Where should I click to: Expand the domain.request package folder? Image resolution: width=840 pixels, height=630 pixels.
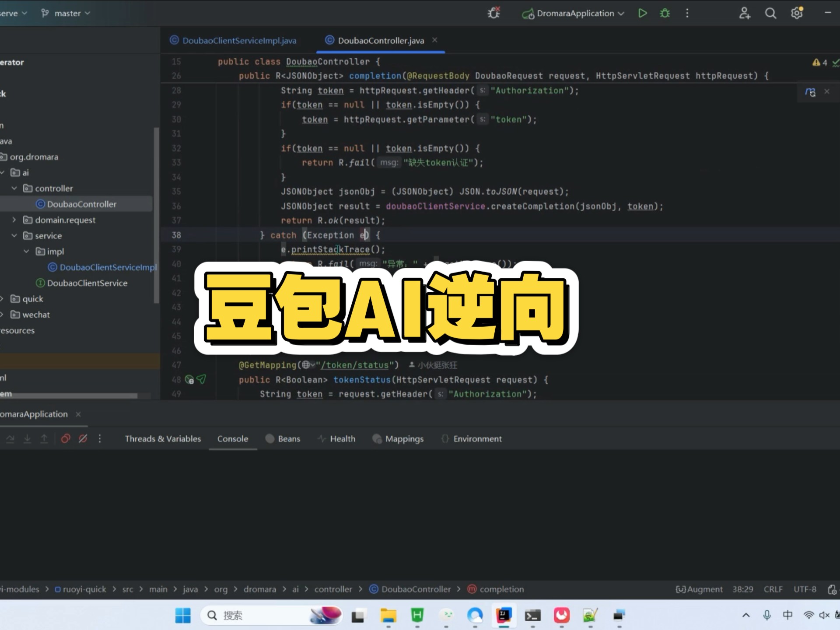click(14, 220)
